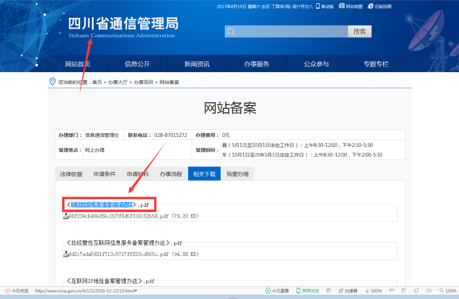Select the 办事流程 tab
Viewport: 459px width, 299px height.
(x=171, y=174)
